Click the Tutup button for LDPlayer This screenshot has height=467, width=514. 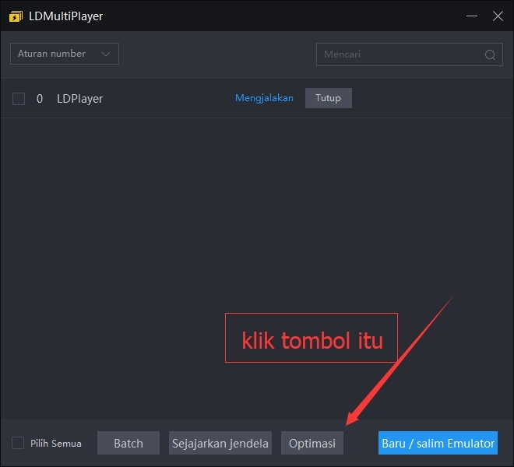tap(329, 98)
